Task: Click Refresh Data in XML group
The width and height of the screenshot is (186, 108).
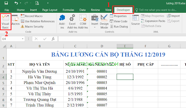Action: coord(151,26)
